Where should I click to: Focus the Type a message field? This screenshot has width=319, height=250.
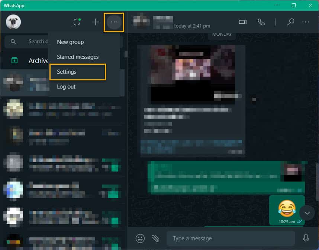pyautogui.click(x=231, y=238)
